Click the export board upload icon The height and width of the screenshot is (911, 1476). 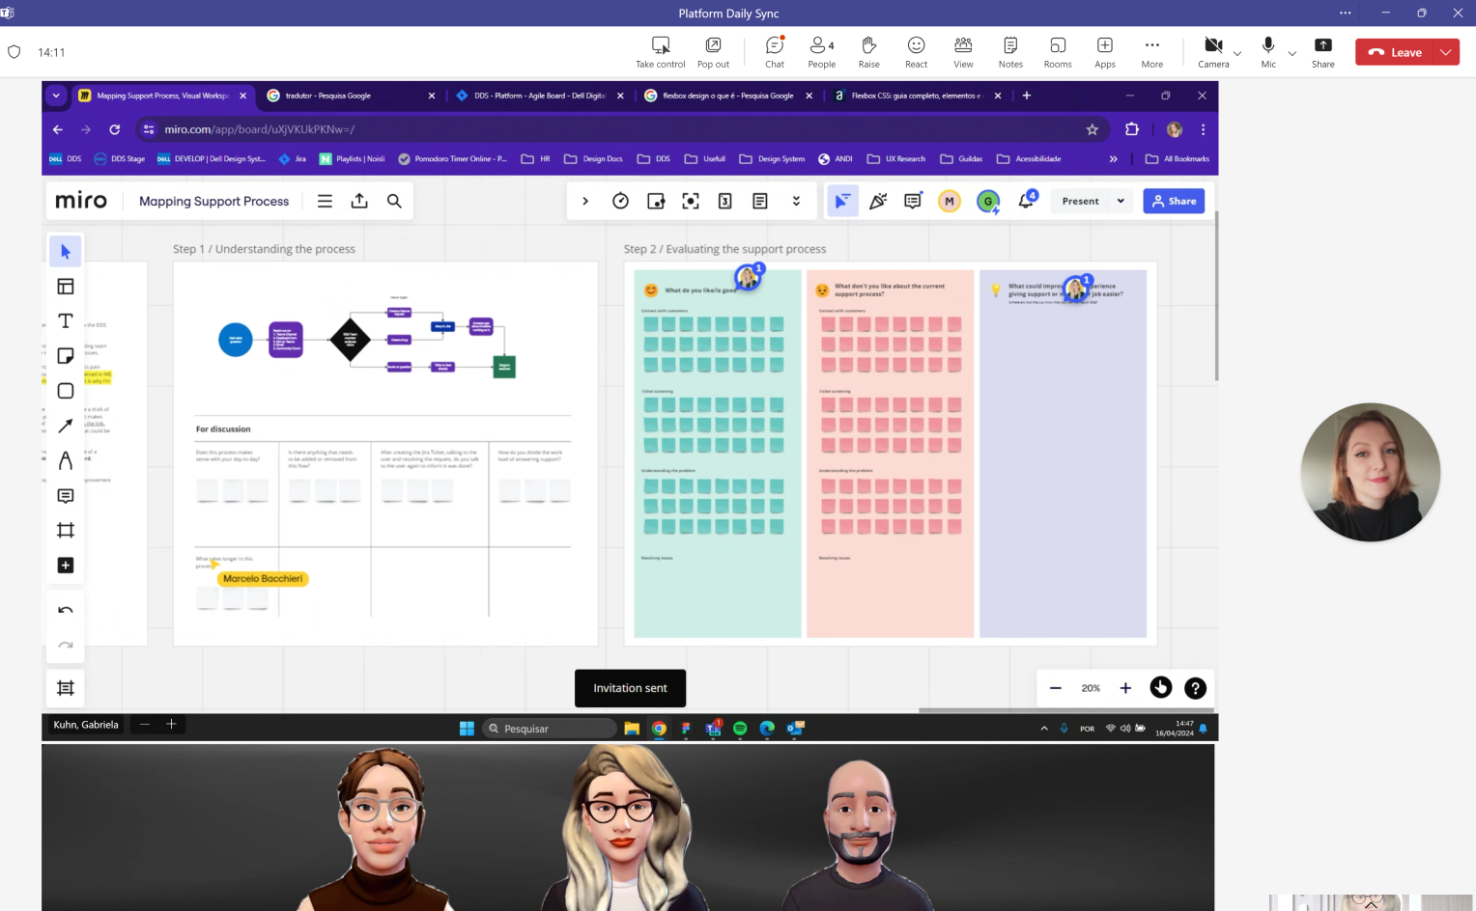359,201
